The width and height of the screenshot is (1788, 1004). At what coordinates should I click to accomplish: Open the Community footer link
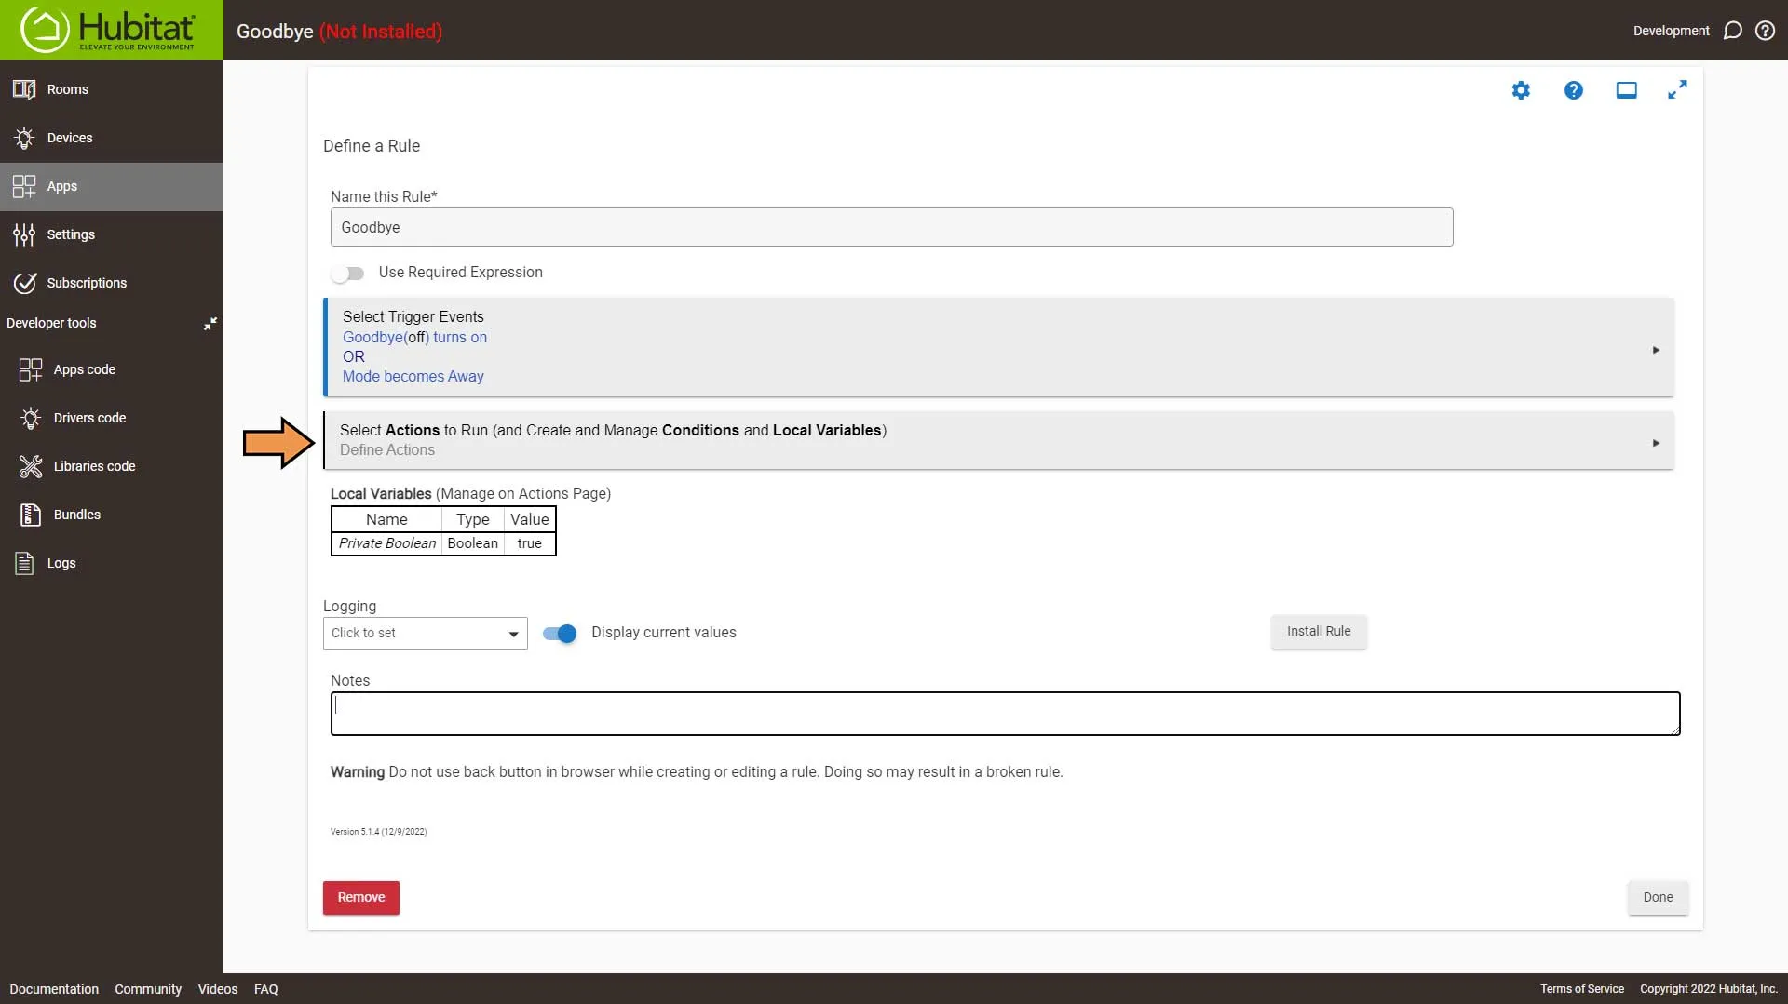(148, 989)
